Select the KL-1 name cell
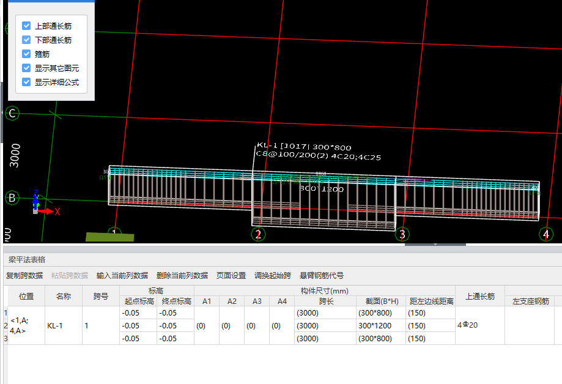 tap(64, 325)
